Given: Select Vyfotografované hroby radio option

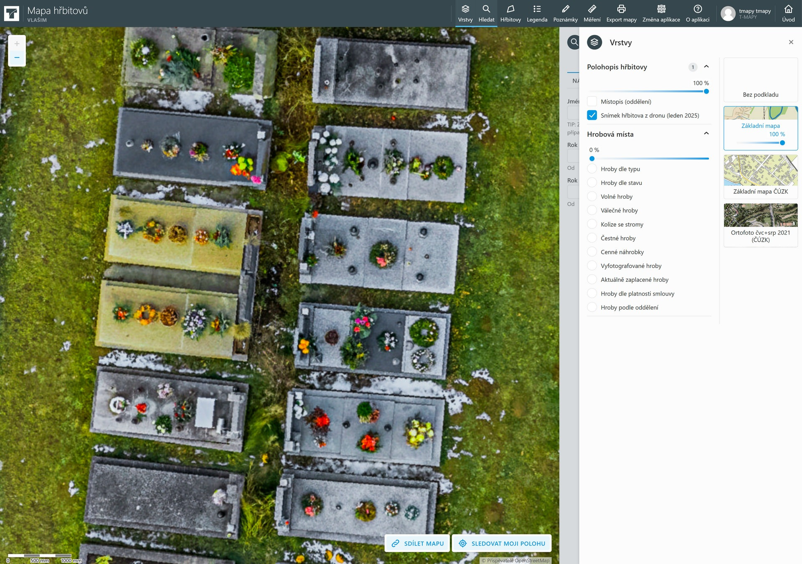Looking at the screenshot, I should tap(592, 266).
